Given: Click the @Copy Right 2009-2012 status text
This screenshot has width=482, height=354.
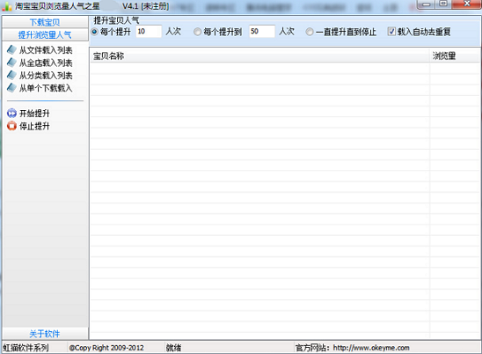Looking at the screenshot, I should coord(106,348).
